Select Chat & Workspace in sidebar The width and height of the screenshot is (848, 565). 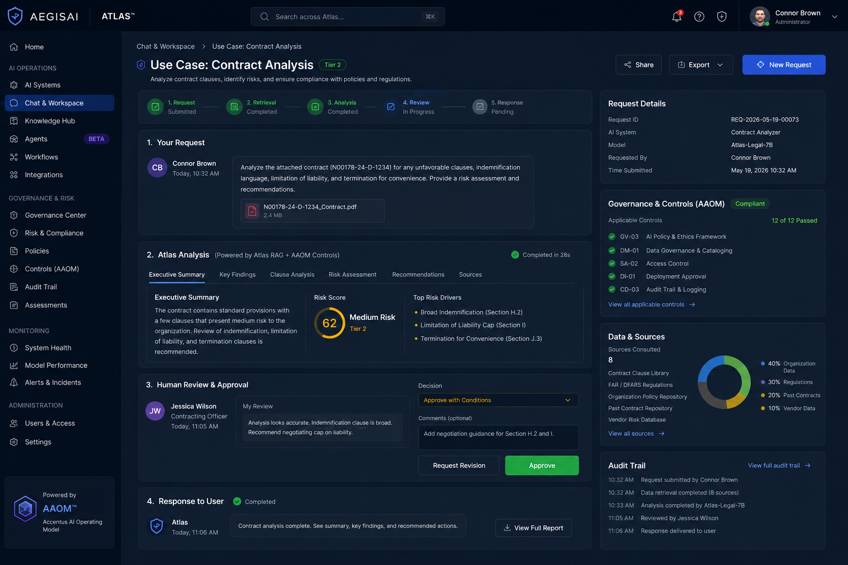pyautogui.click(x=60, y=103)
